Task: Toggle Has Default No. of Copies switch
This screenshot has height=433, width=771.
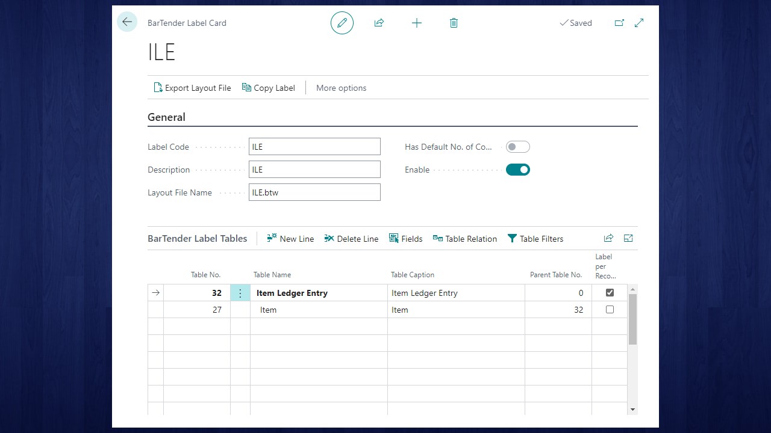Action: click(x=518, y=147)
